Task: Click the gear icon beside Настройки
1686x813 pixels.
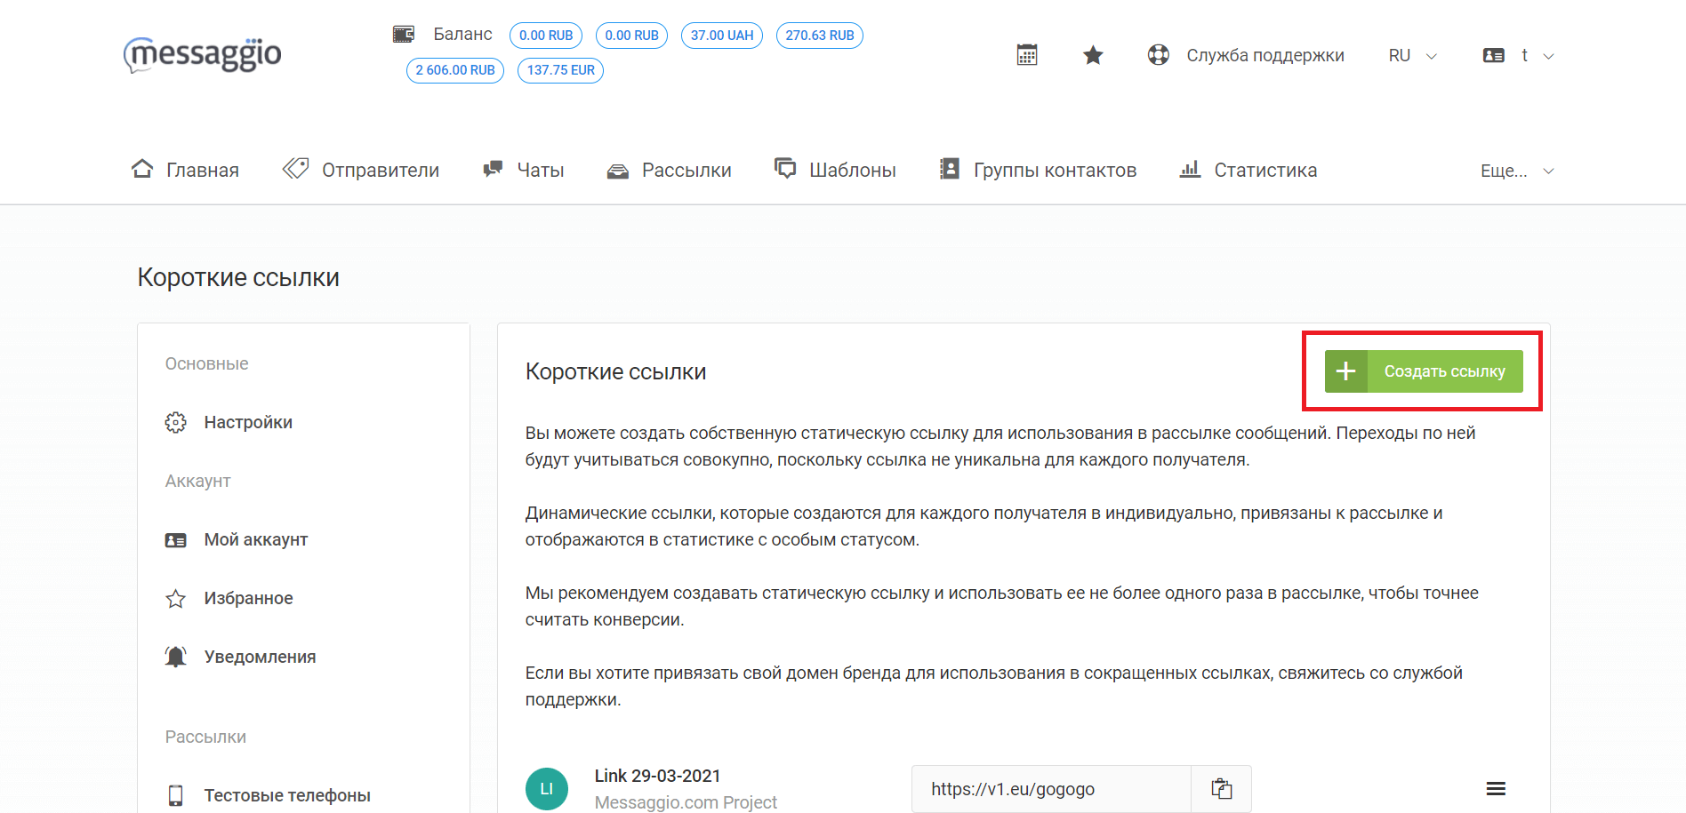Action: coord(176,422)
